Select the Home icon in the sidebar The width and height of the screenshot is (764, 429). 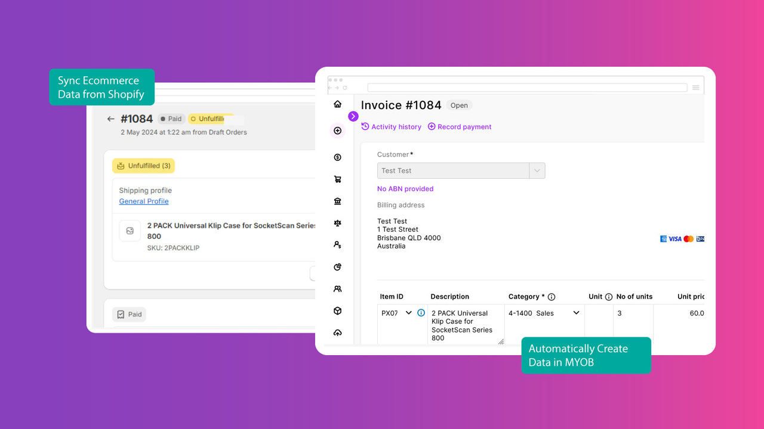click(x=337, y=103)
